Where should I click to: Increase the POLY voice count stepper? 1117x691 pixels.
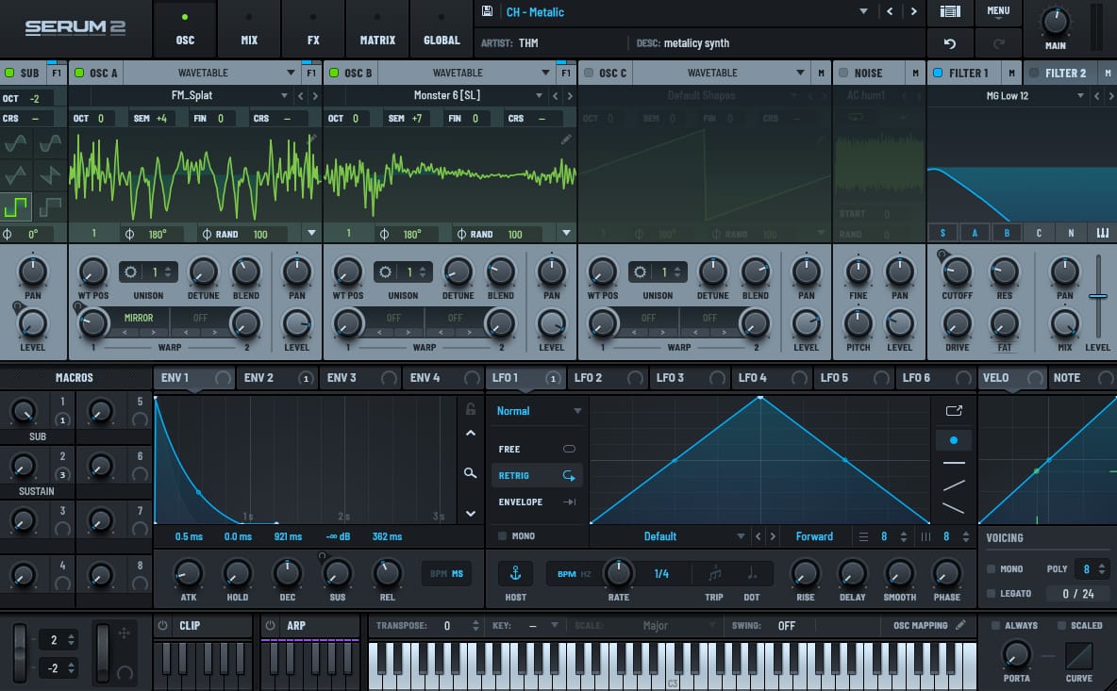tap(1101, 566)
